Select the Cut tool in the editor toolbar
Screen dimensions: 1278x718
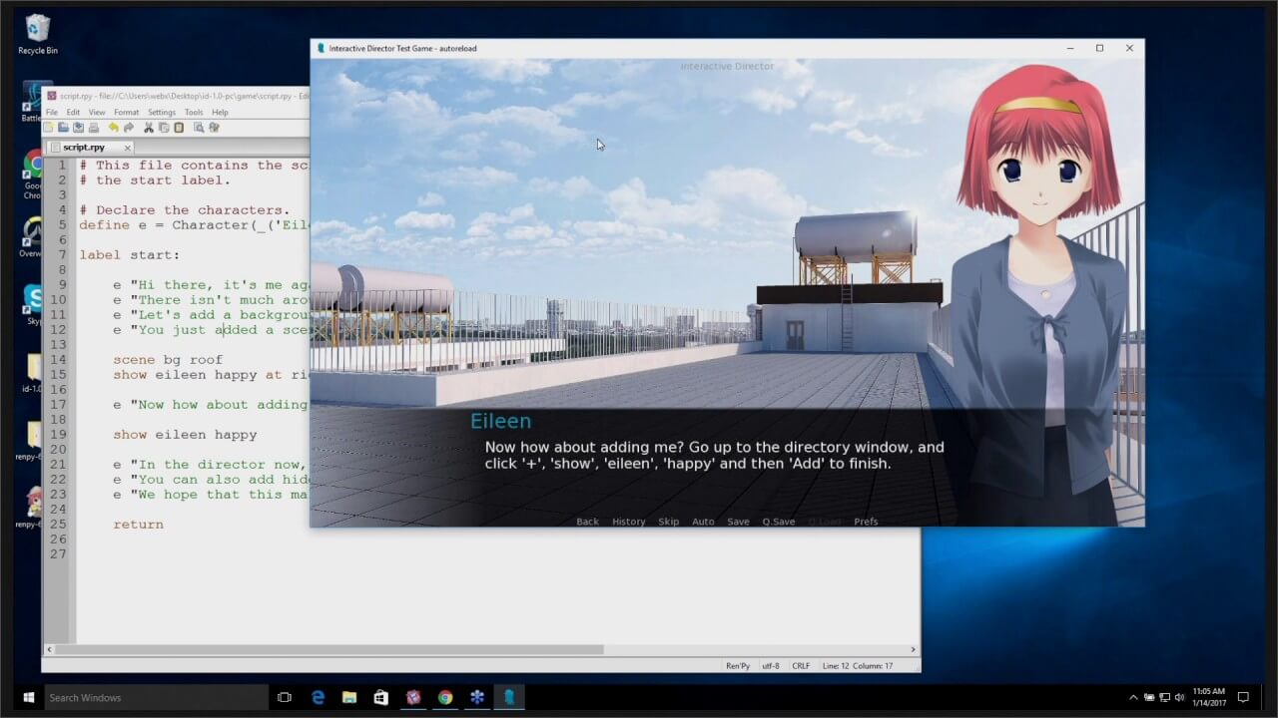(148, 128)
